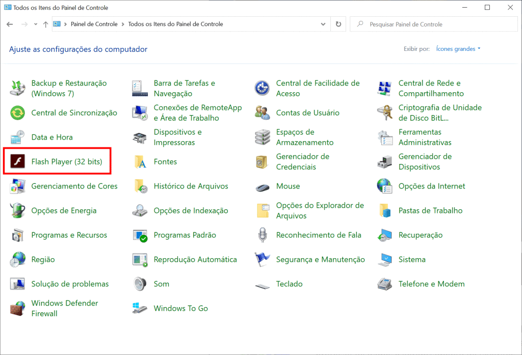Open the Windows Defender Firewall icon
Viewport: 522px width, 355px height.
(18, 308)
